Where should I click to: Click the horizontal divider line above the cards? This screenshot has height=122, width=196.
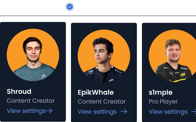(98, 16)
